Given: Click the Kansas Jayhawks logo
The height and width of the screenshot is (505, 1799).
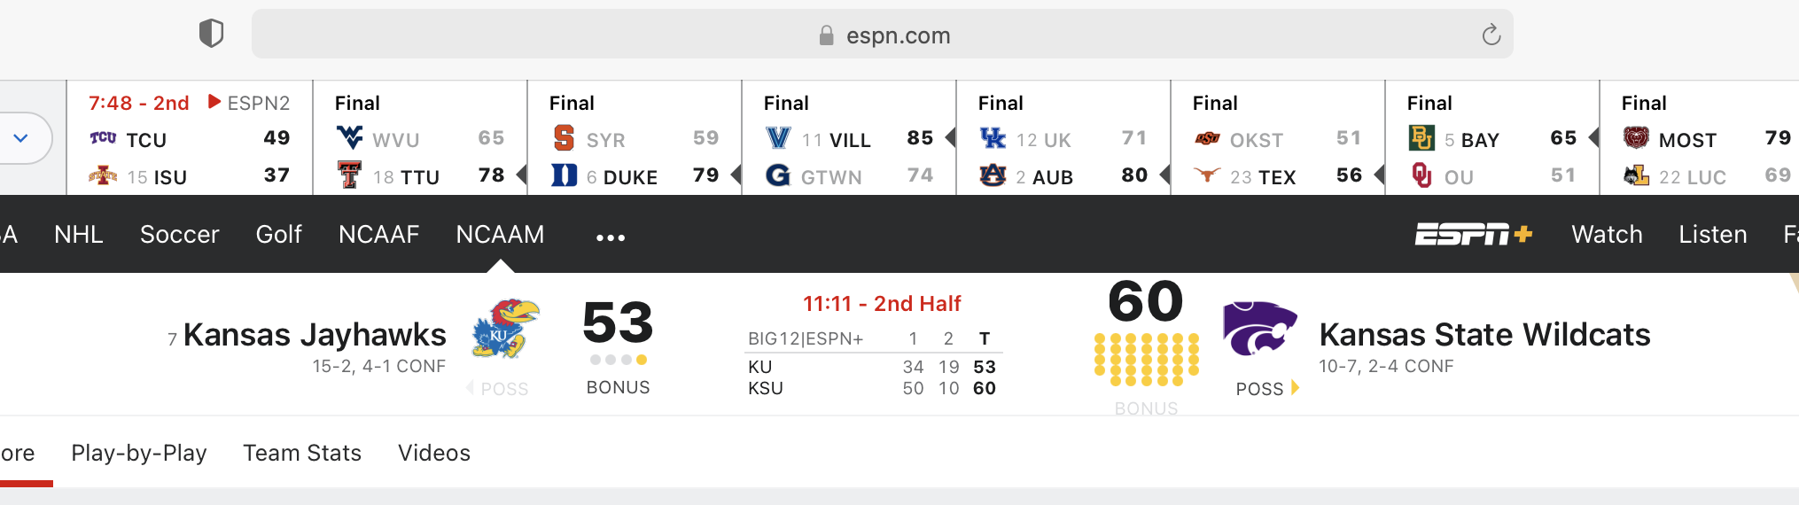Looking at the screenshot, I should coord(506,329).
